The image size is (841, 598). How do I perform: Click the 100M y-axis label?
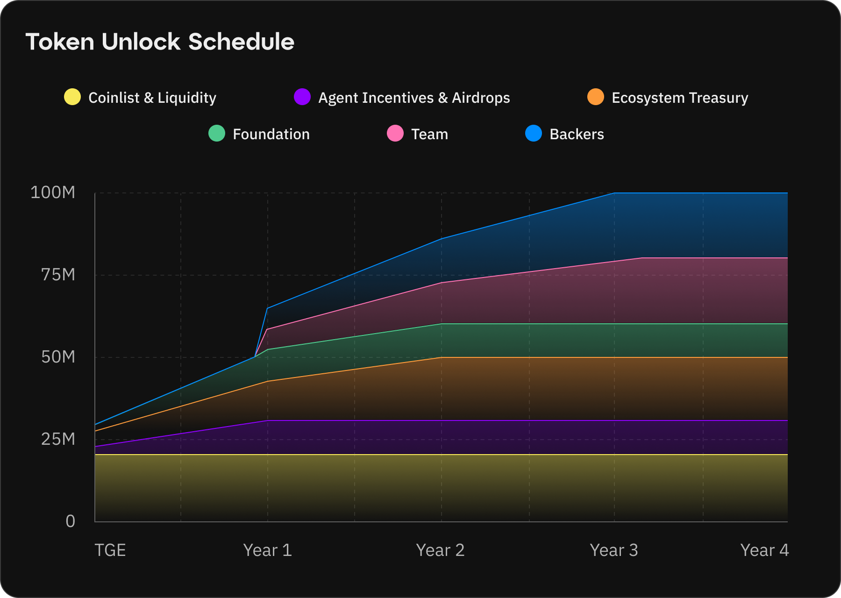tap(53, 192)
